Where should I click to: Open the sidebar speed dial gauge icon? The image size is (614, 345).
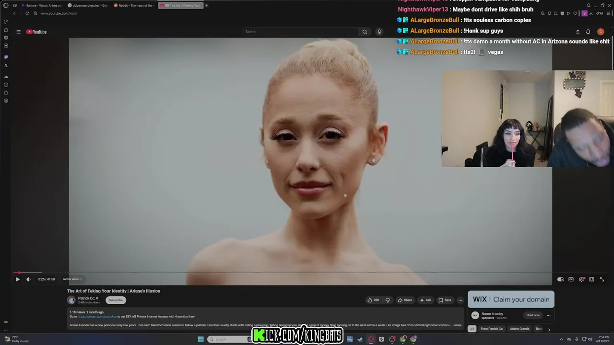coord(6,22)
